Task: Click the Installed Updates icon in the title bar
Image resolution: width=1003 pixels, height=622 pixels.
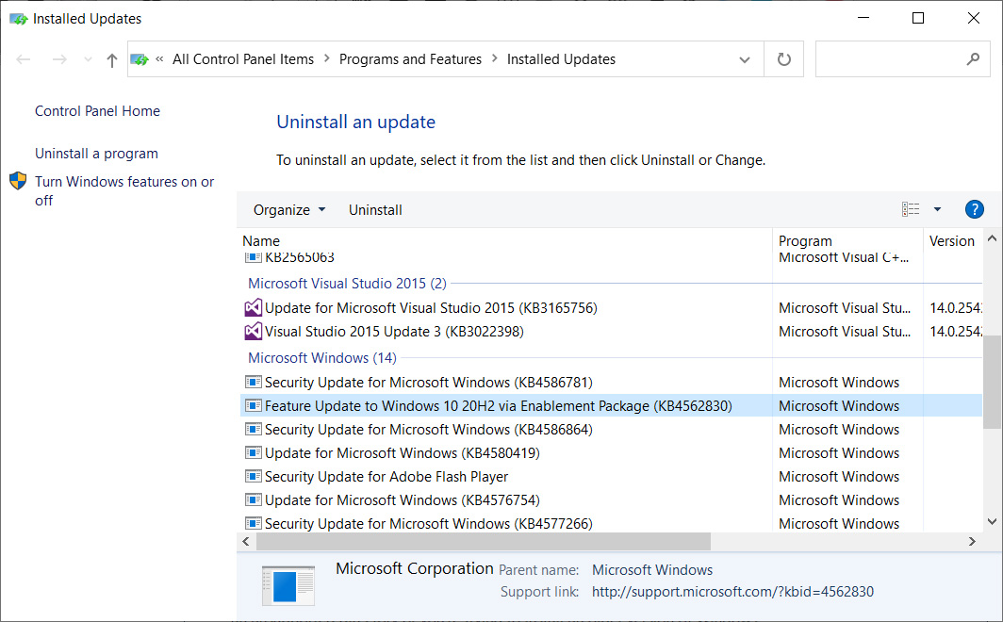Action: 17,17
